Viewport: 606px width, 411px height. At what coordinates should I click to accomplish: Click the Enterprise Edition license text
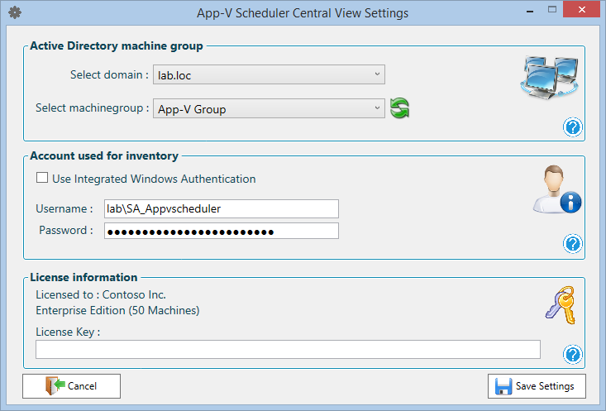[117, 311]
